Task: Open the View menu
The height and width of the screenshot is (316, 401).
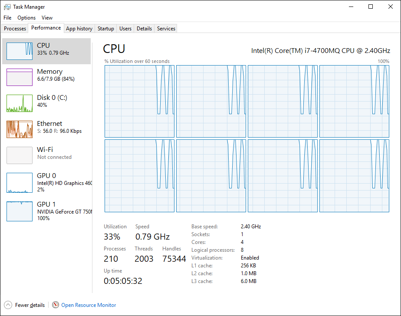Action: pyautogui.click(x=47, y=18)
